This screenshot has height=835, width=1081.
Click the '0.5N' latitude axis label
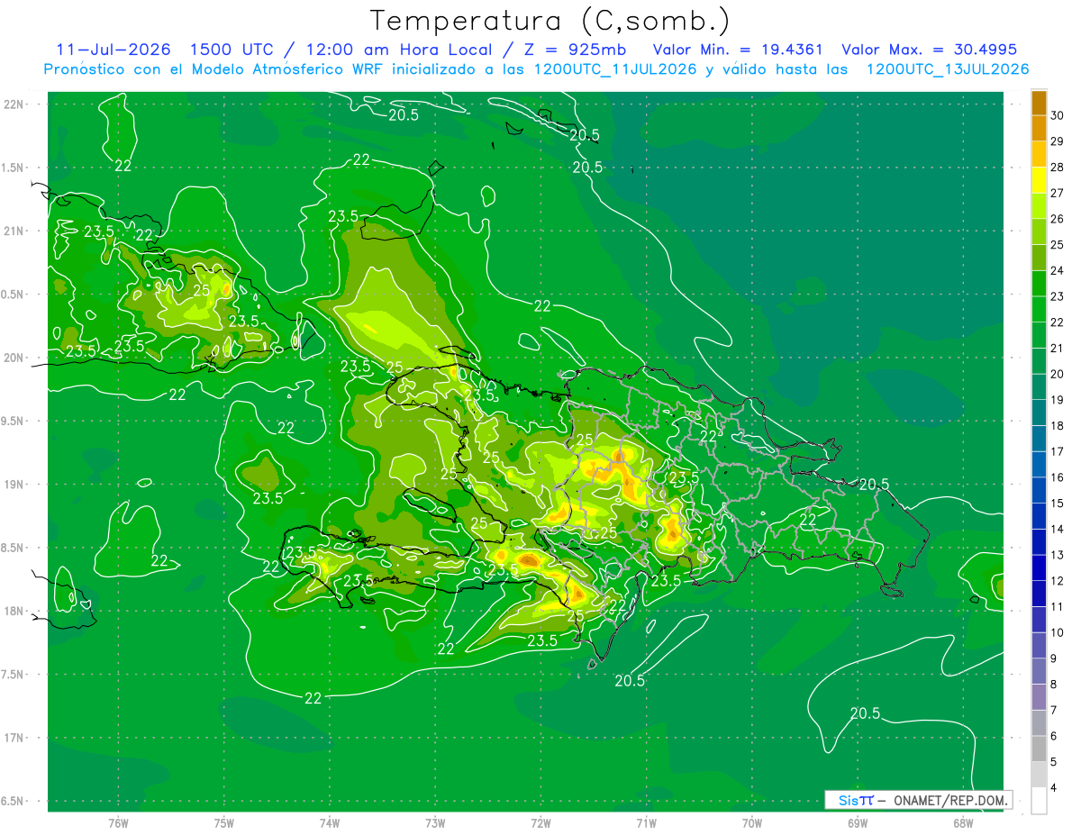(13, 295)
